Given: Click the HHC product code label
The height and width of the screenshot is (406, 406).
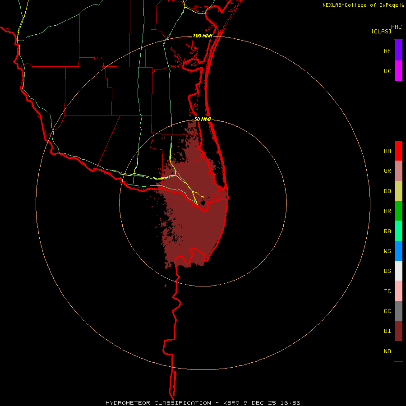Looking at the screenshot, I should pos(397,27).
